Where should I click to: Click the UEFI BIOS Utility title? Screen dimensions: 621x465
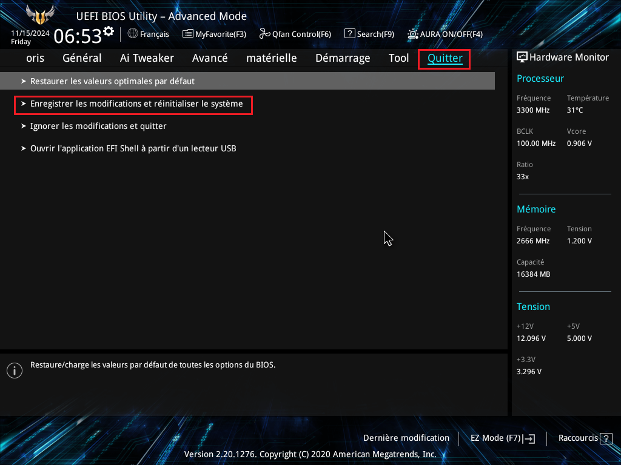161,16
